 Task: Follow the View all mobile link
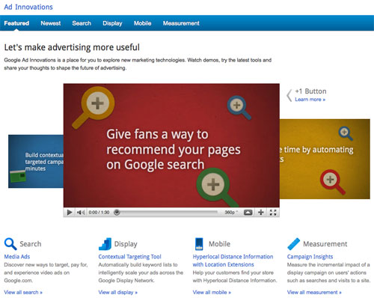pyautogui.click(x=212, y=292)
